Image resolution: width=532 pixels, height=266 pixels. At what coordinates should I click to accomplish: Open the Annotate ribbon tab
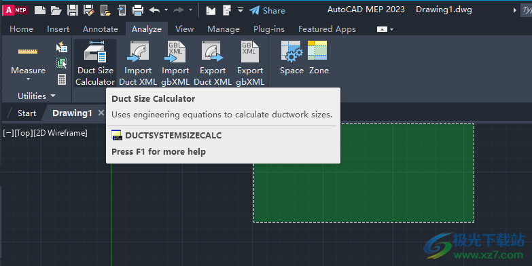click(x=101, y=29)
